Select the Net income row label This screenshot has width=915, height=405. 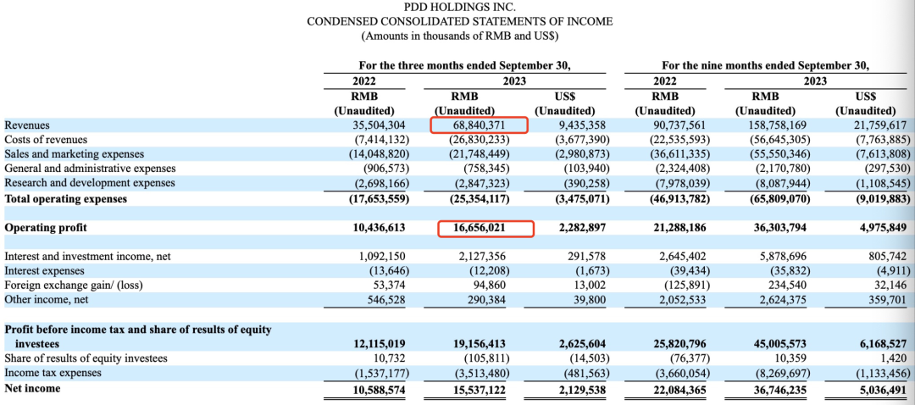tap(32, 388)
